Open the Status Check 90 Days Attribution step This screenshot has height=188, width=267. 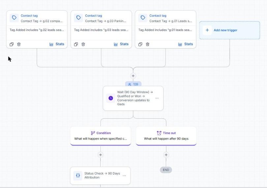[100, 175]
